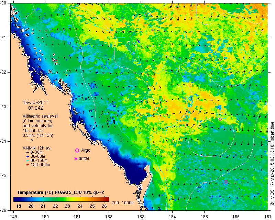This screenshot has height=220, width=275.
Task: Click the '200 1000m' isobath label
Action: tap(123, 203)
